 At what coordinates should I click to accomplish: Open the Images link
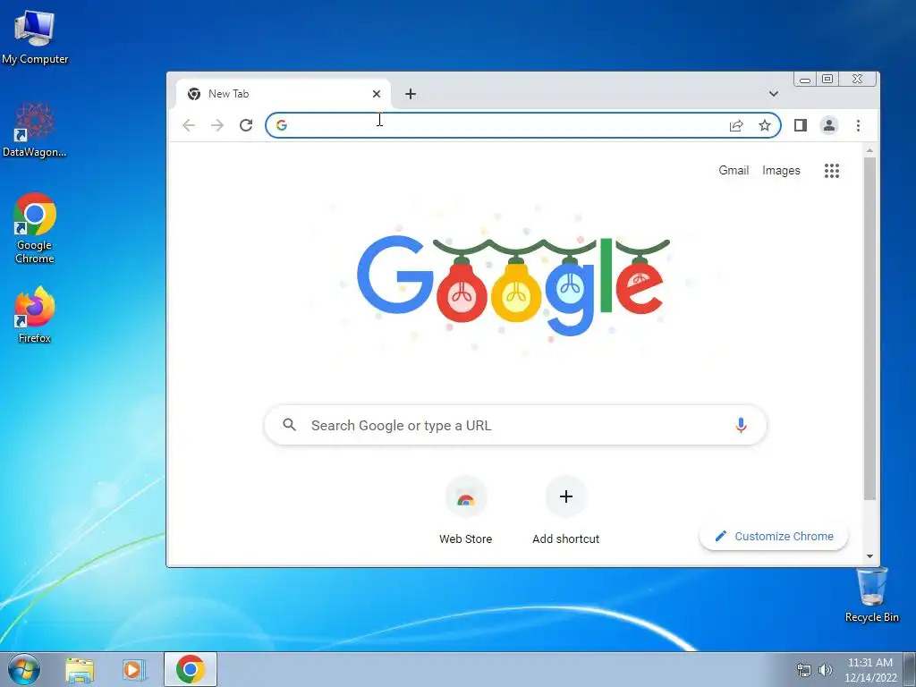click(x=781, y=171)
